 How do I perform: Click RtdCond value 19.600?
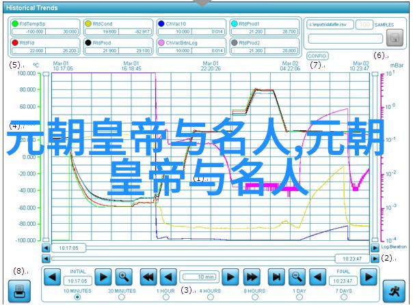tap(102, 31)
